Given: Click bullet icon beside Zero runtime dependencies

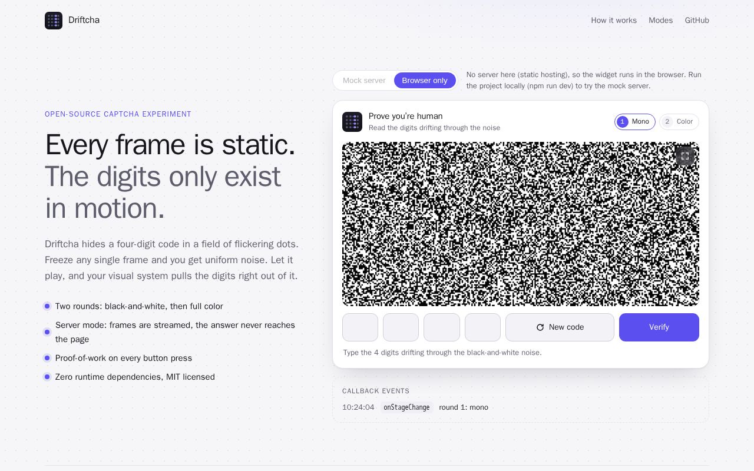Looking at the screenshot, I should (x=47, y=377).
